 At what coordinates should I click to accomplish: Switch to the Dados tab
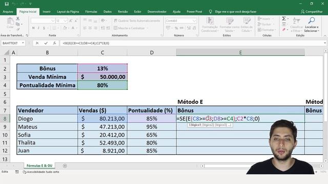108,12
